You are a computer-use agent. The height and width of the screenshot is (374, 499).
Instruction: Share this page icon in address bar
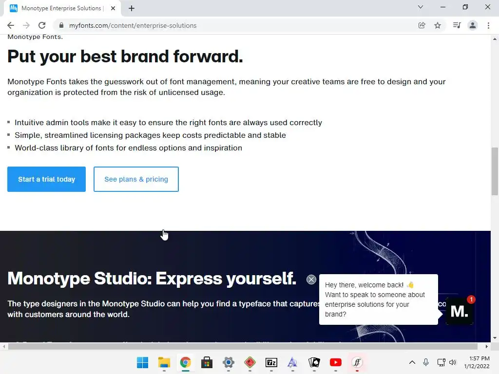click(x=422, y=25)
